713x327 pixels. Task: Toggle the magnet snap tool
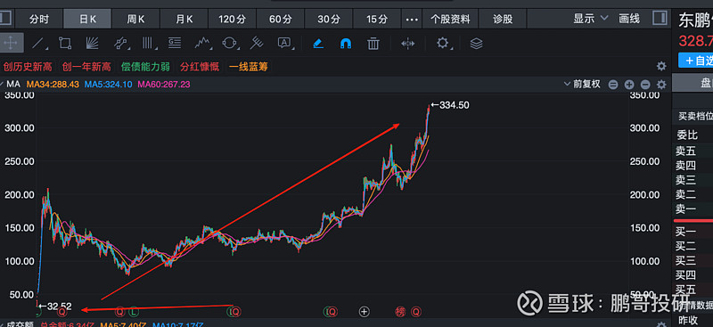(x=346, y=44)
